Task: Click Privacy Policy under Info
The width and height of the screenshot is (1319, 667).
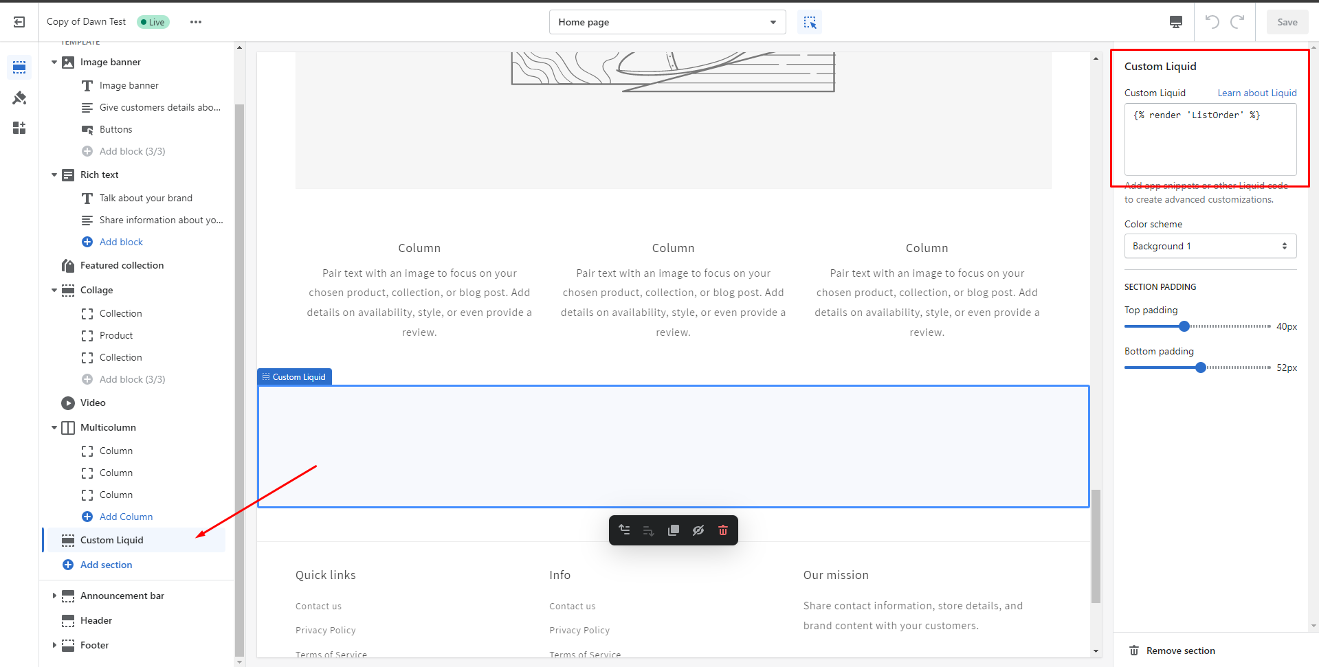Action: (579, 630)
